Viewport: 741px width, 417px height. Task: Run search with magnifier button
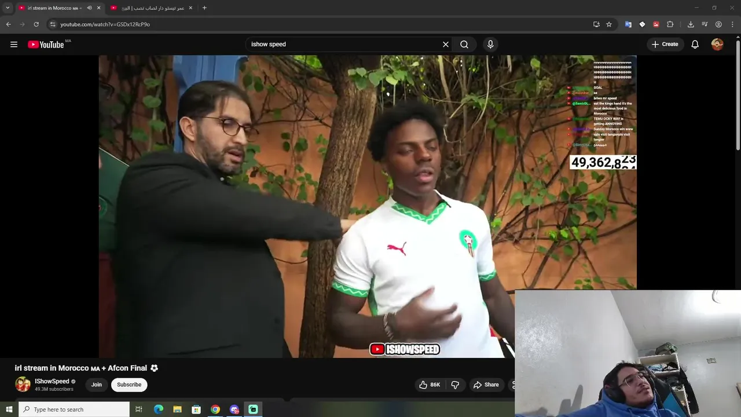click(x=464, y=44)
